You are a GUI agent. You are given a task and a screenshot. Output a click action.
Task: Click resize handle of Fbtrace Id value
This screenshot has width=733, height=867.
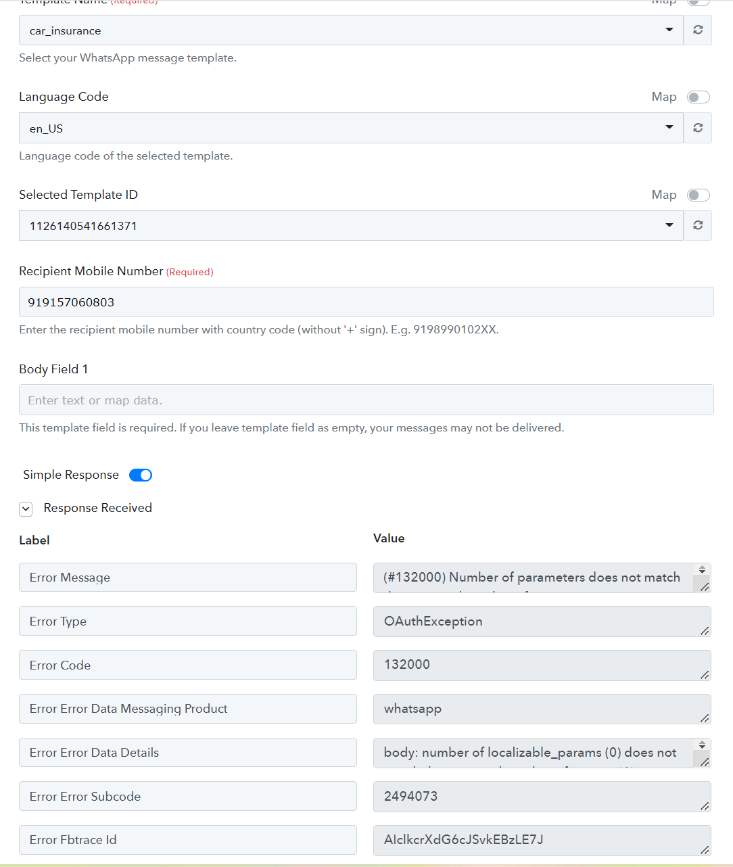(x=705, y=849)
